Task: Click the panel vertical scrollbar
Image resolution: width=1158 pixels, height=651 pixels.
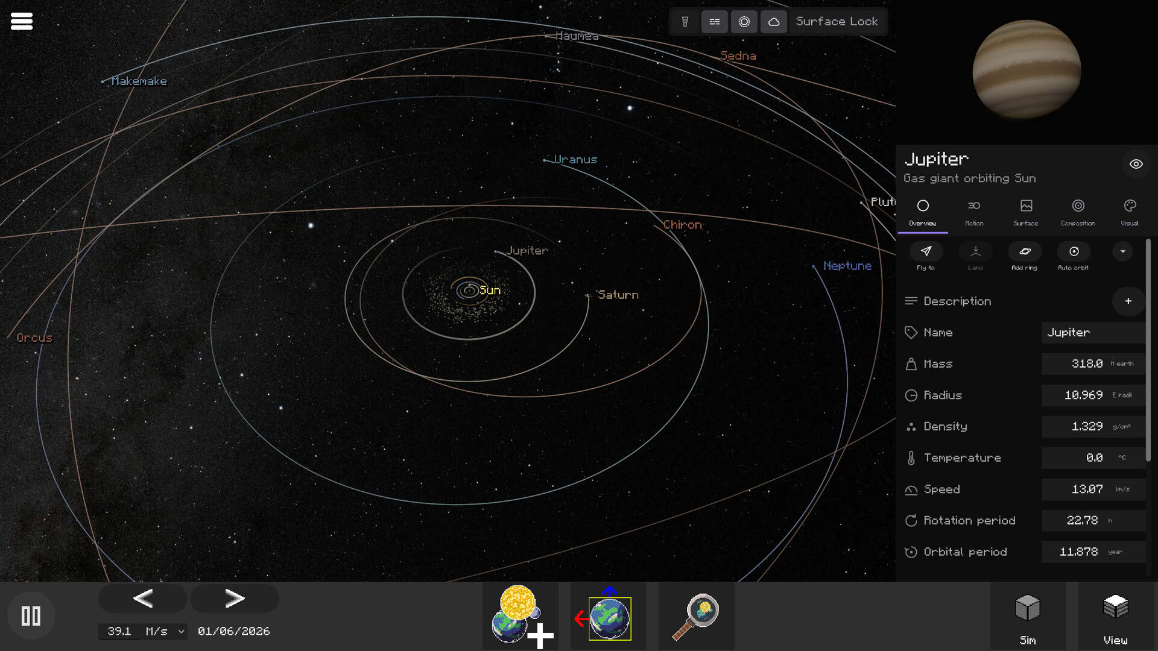Action: click(1148, 350)
